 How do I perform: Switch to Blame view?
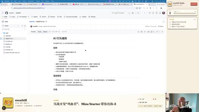pos(45,32)
